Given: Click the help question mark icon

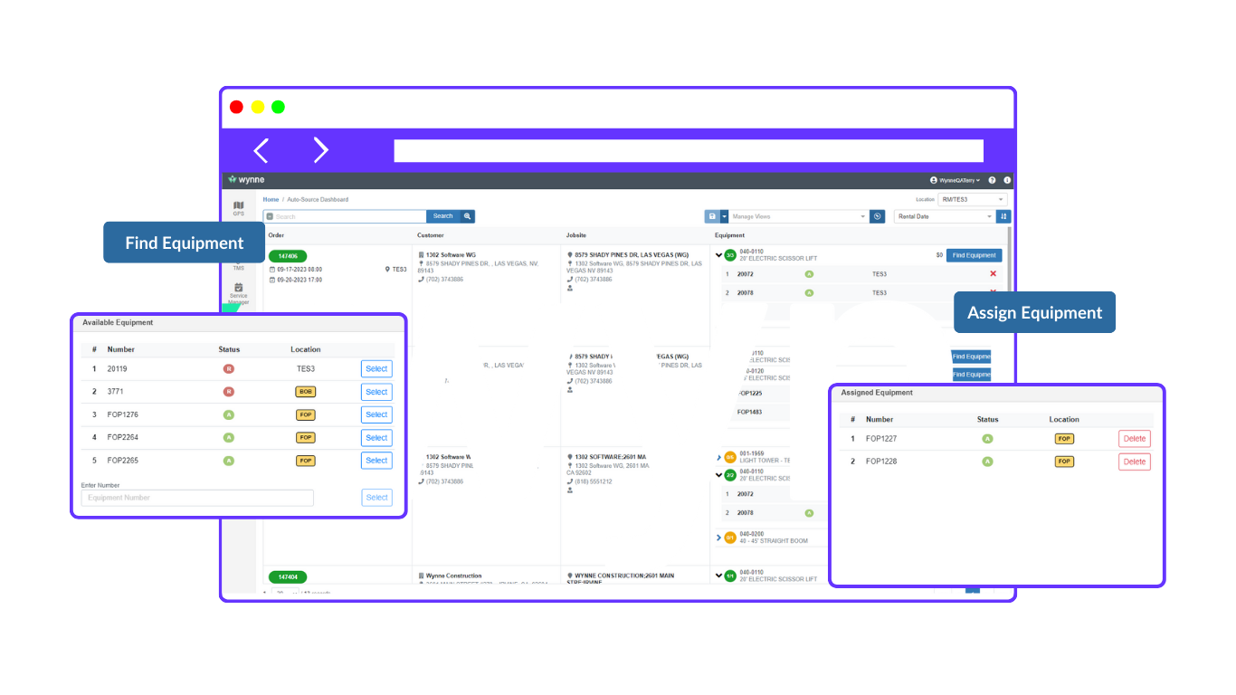Looking at the screenshot, I should coord(993,180).
